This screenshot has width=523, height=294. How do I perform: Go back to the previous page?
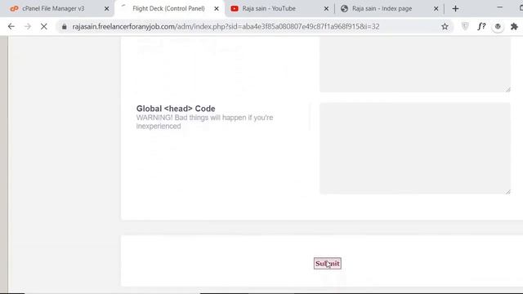coord(11,26)
